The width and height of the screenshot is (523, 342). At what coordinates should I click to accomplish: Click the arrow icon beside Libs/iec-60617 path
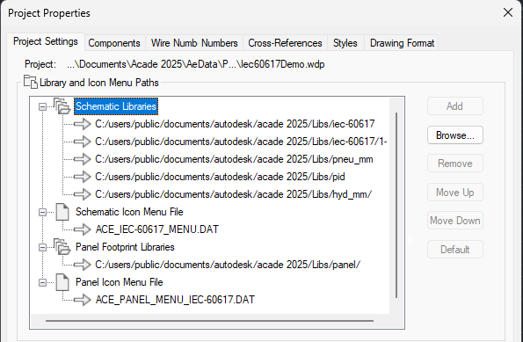coord(82,124)
